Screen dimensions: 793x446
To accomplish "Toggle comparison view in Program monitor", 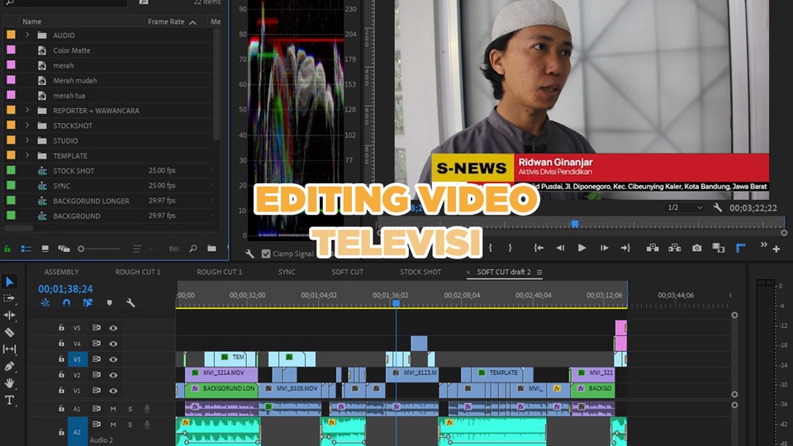I will pos(718,248).
